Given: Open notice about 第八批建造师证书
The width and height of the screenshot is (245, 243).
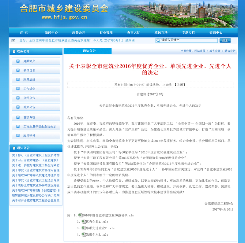Looking at the screenshot, I should [36, 175].
